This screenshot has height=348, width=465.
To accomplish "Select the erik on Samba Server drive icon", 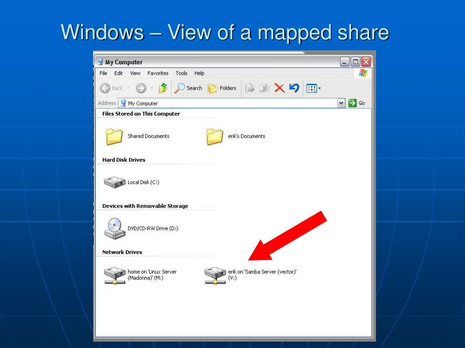I will (x=215, y=275).
